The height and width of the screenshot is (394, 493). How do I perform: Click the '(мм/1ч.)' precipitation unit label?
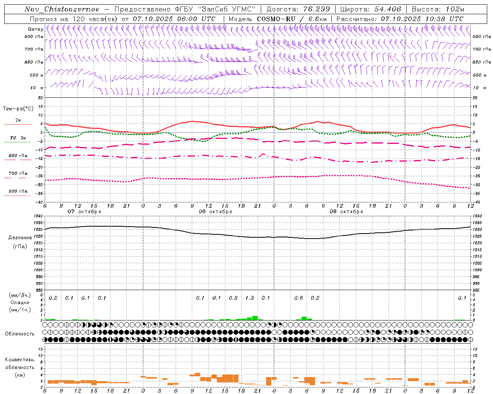click(x=20, y=310)
